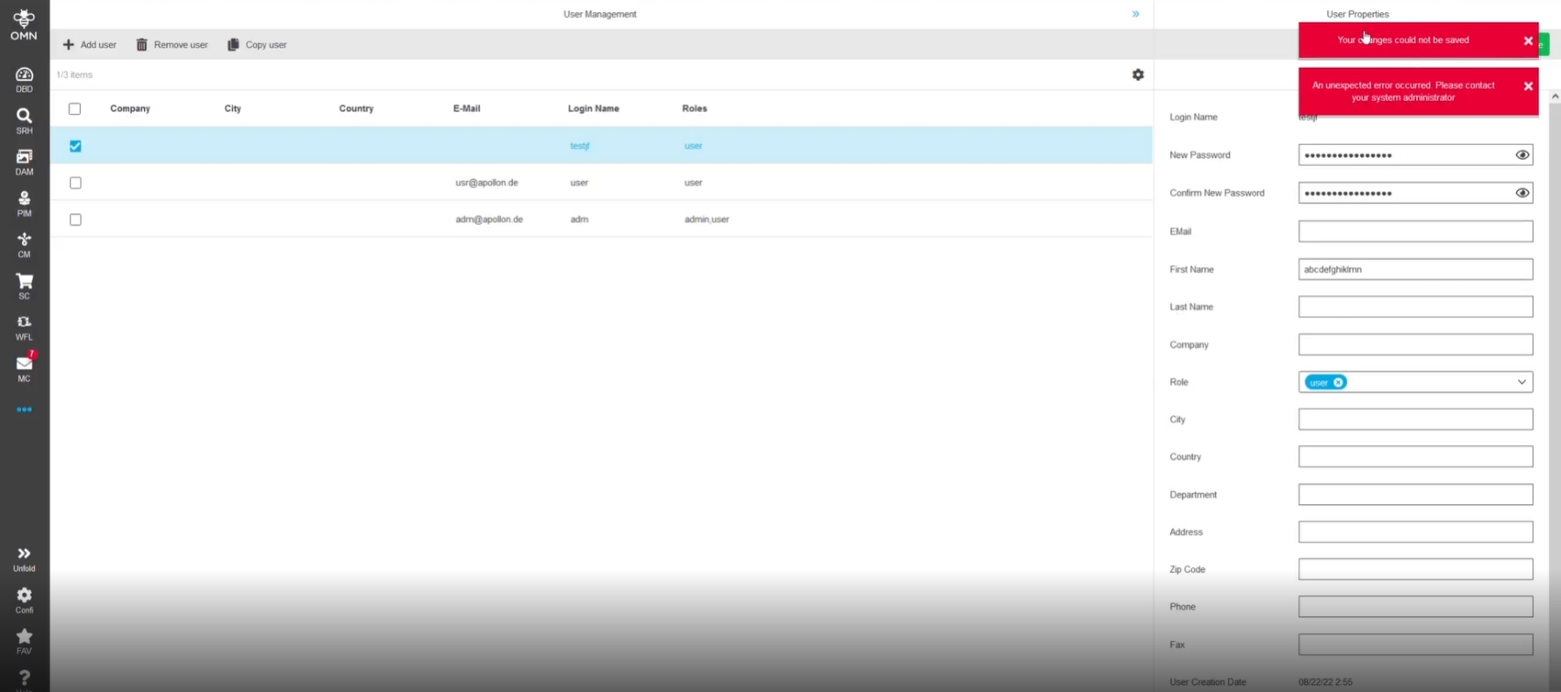Image resolution: width=1561 pixels, height=692 pixels.
Task: Toggle the select-all checkbox in table header
Action: click(x=75, y=109)
